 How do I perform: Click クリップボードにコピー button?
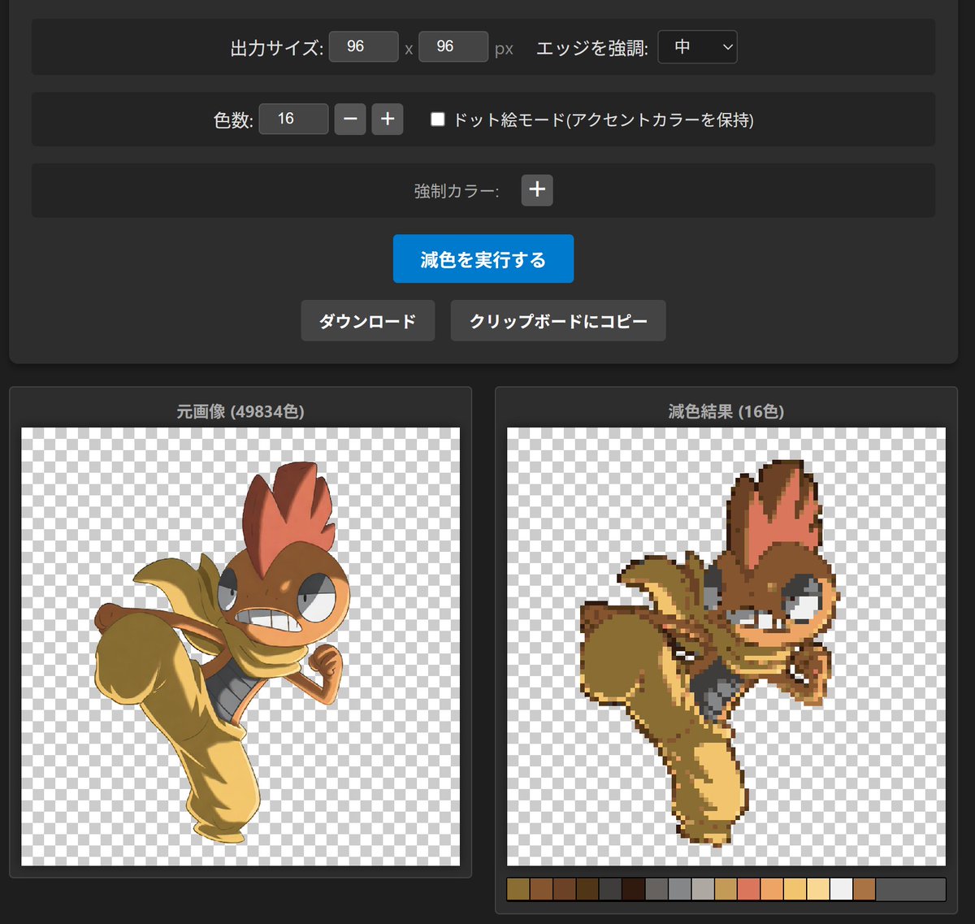pos(558,321)
